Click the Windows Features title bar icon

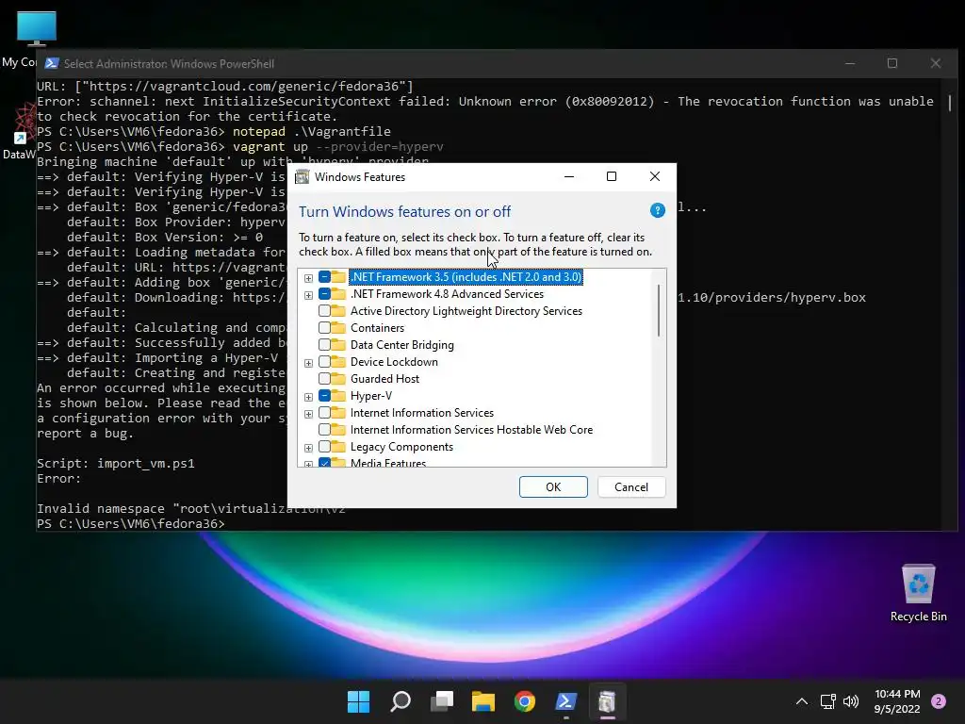point(303,176)
